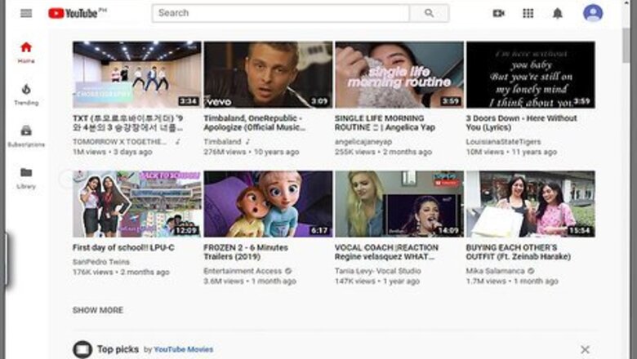
Task: Open the hamburger guide menu
Action: coord(26,13)
